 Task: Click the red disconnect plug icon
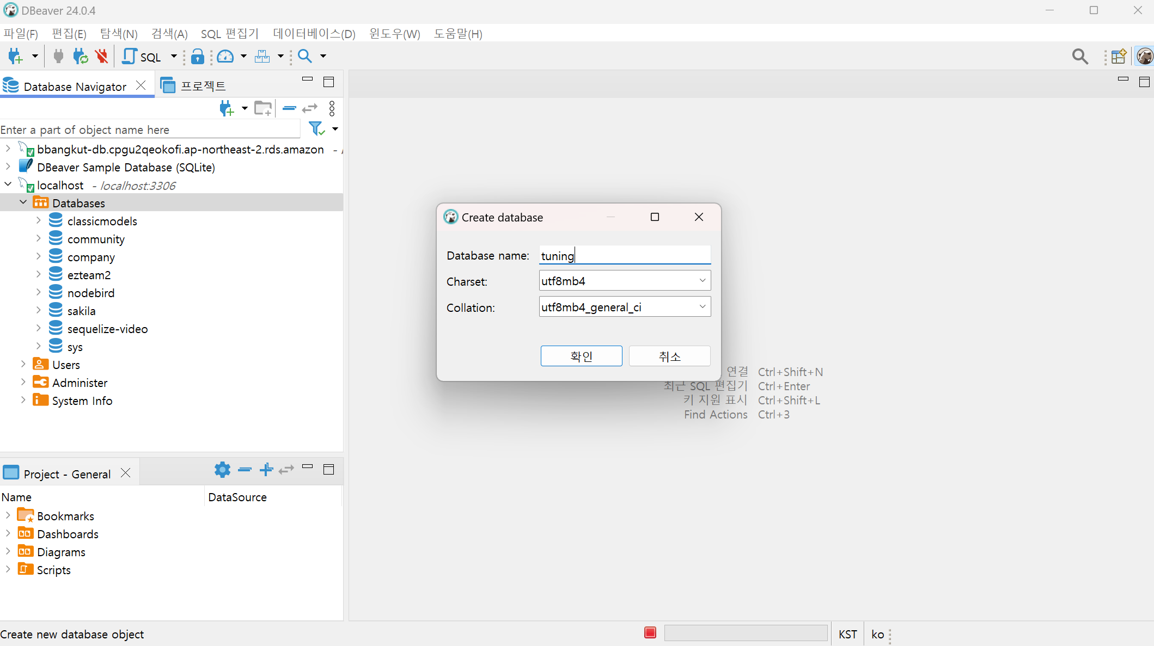[101, 56]
